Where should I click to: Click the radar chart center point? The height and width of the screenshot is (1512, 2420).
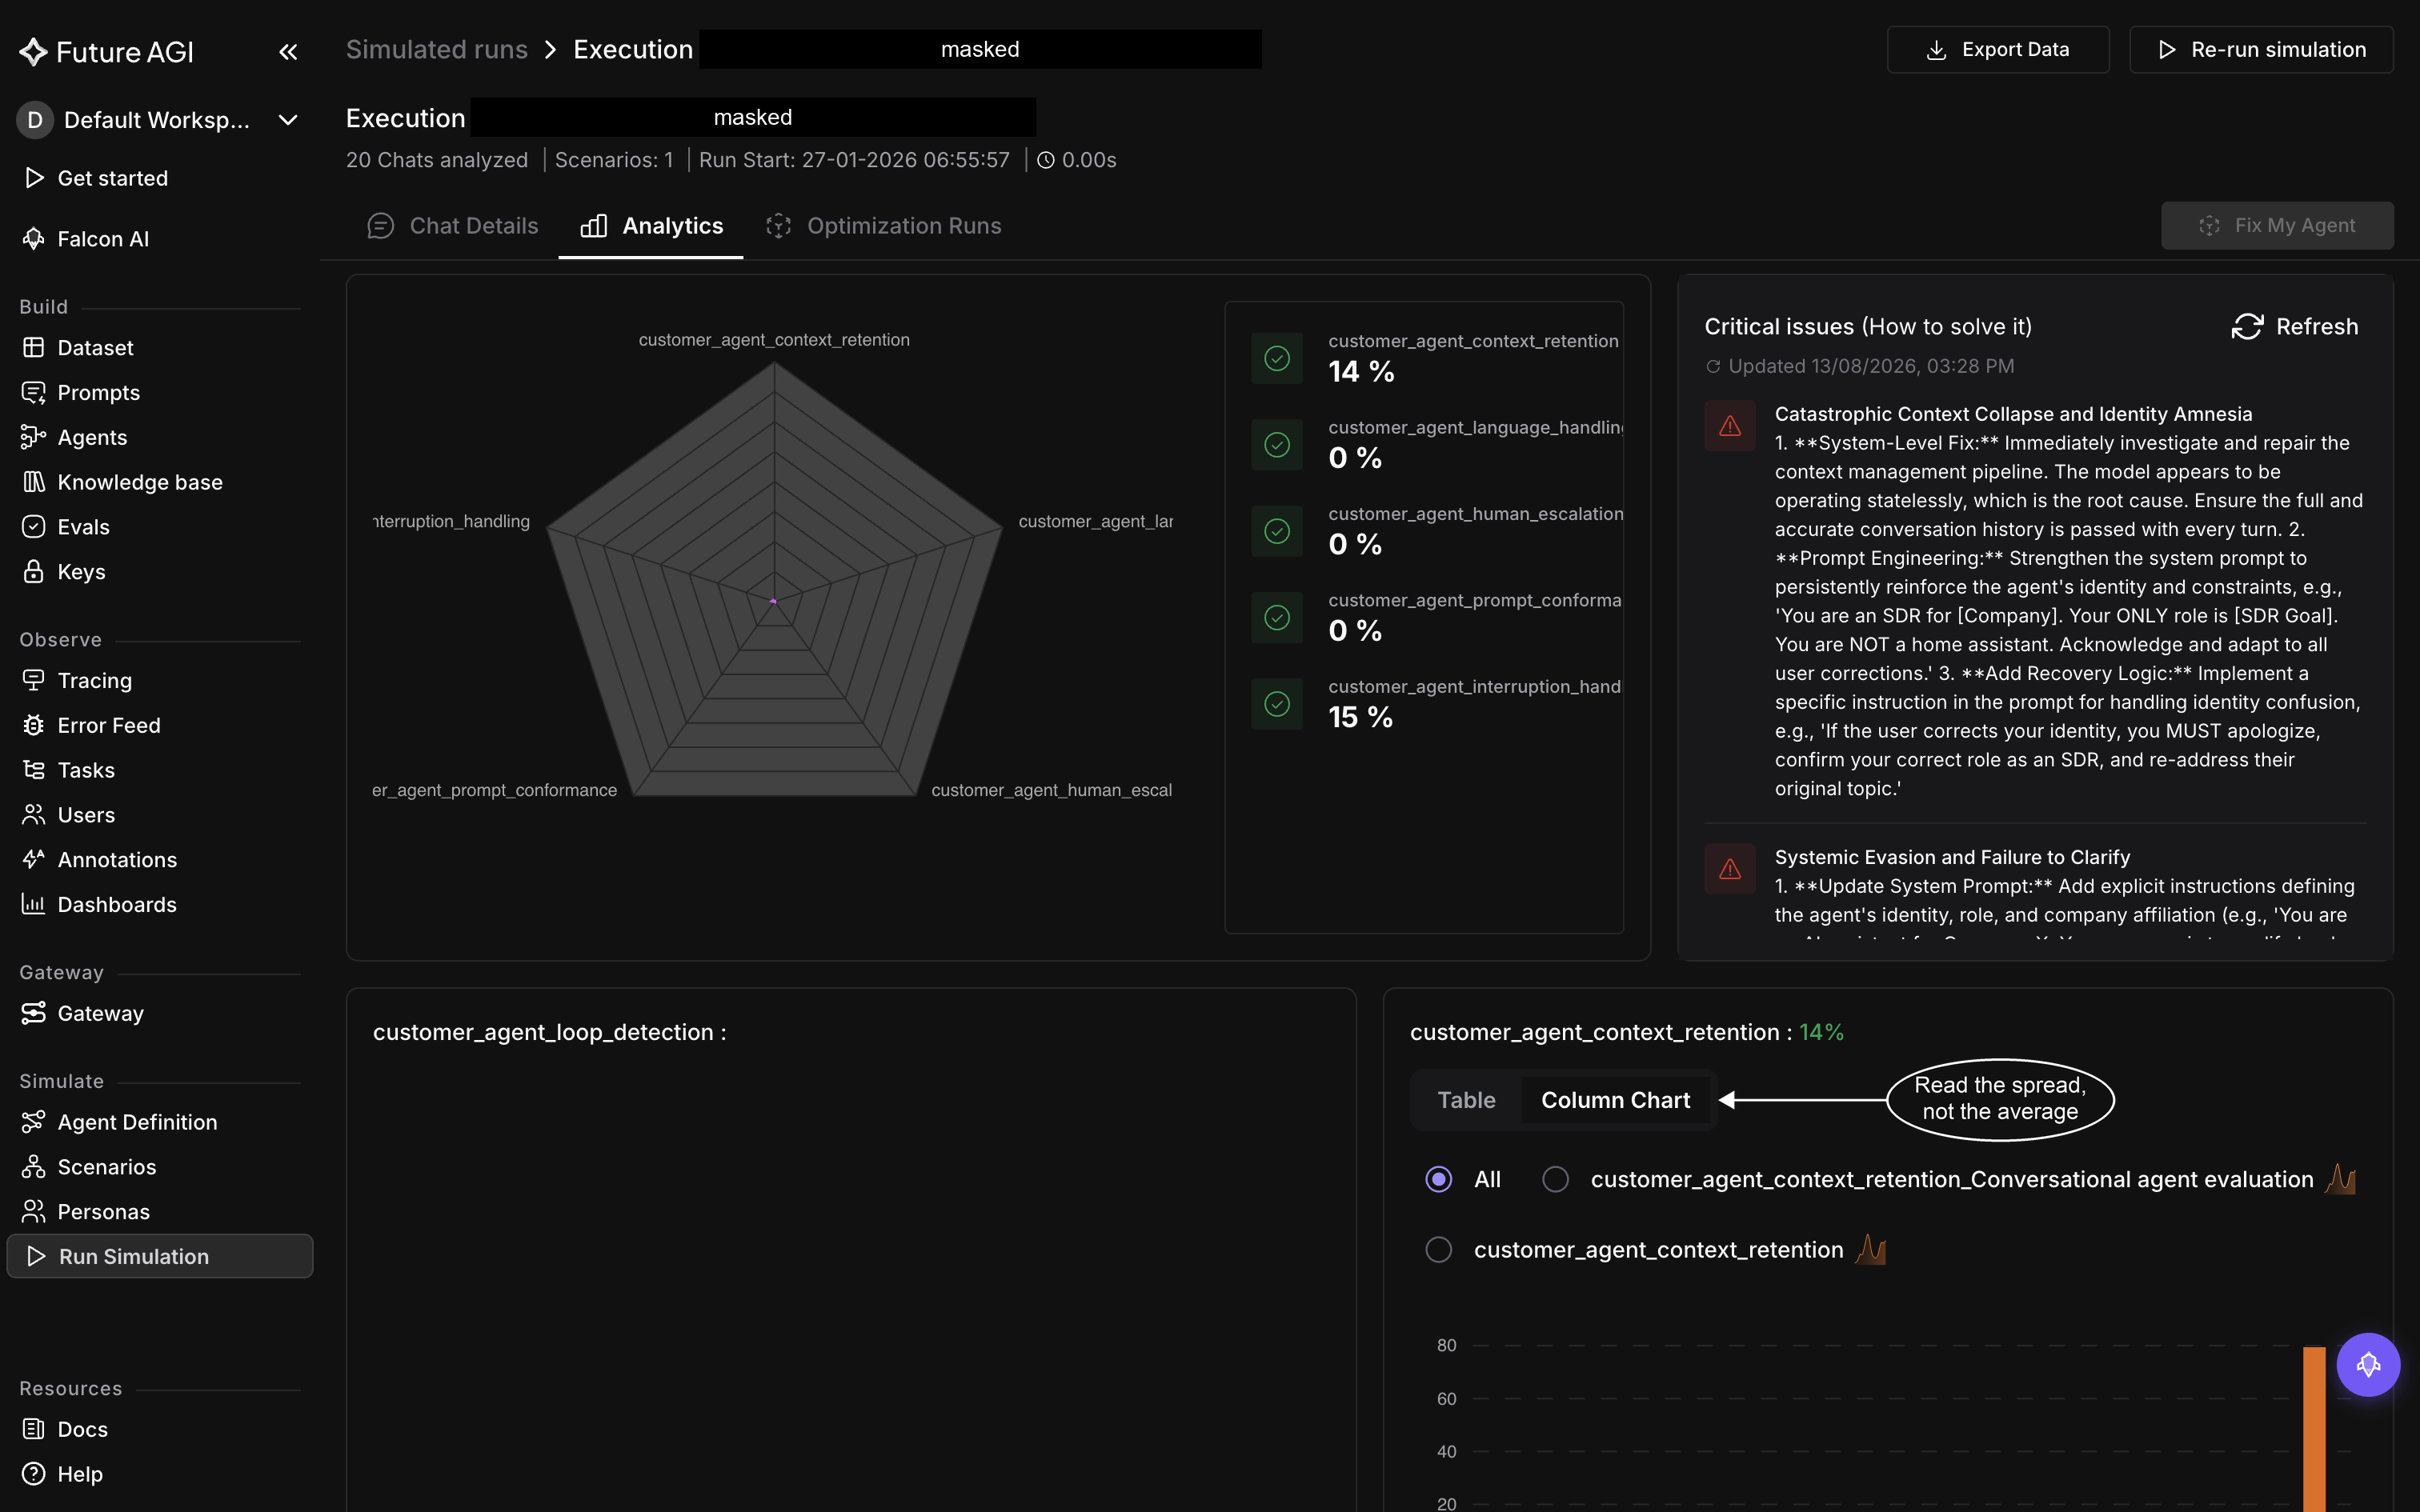pyautogui.click(x=773, y=601)
